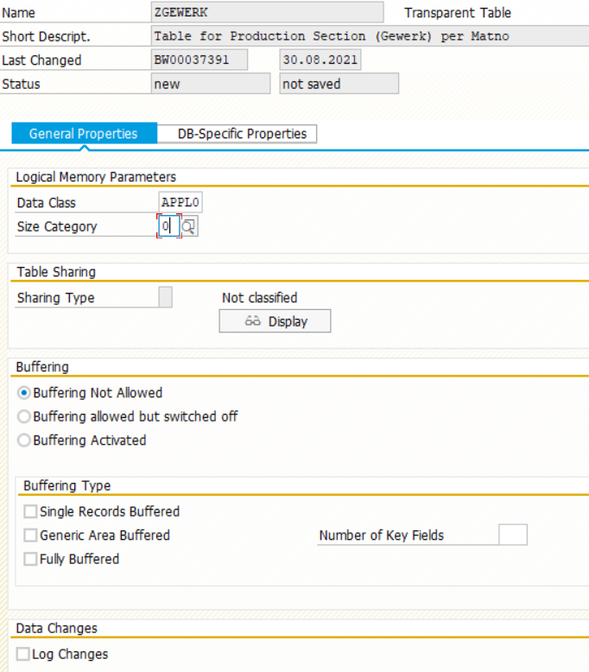Click the table Name field ZGEWERK
589x672 pixels.
[266, 13]
